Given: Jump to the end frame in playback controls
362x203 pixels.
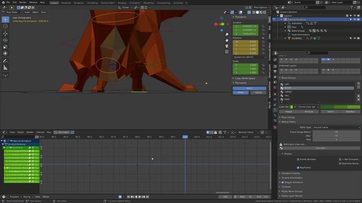Looking at the screenshot, I should [148, 197].
